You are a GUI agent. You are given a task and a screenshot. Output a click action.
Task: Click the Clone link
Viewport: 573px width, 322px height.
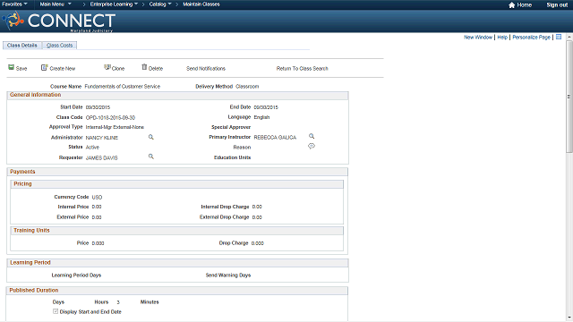118,69
